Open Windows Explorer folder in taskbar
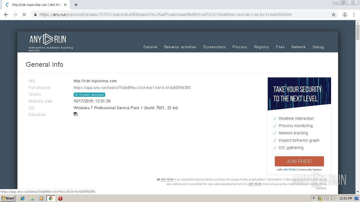 coord(32,198)
